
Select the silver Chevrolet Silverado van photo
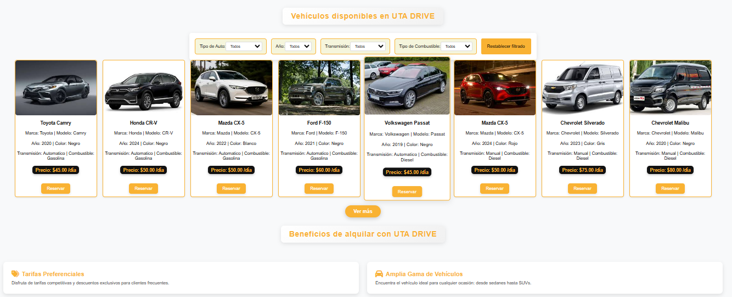583,88
